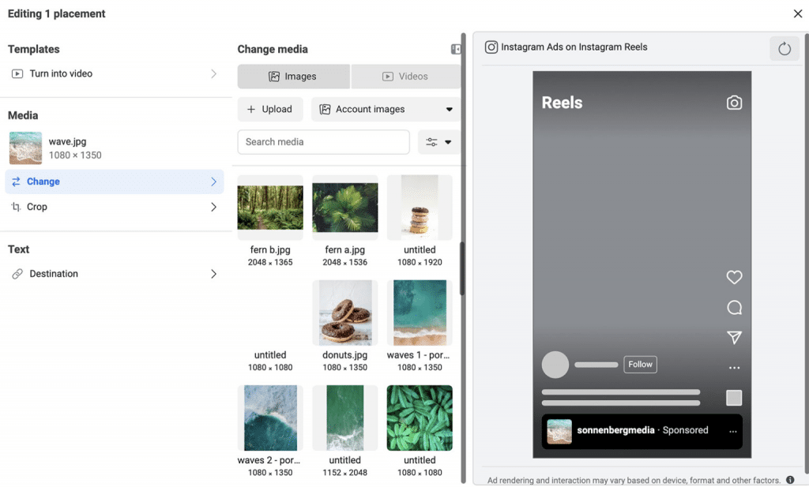Click the Reels playback progress bar
This screenshot has height=487, width=809.
point(620,392)
